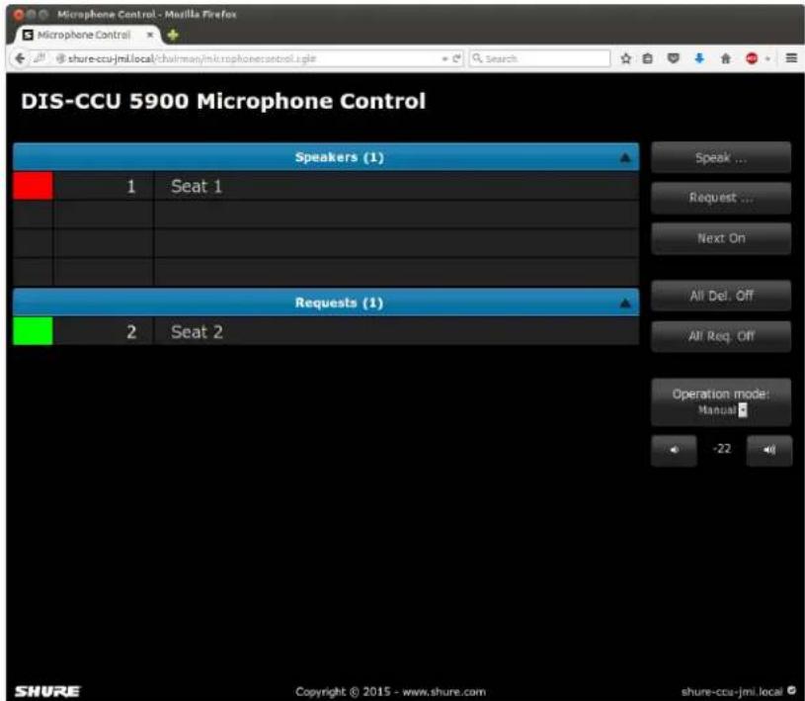Click the red status square for Seat 1
The width and height of the screenshot is (805, 701).
33,186
